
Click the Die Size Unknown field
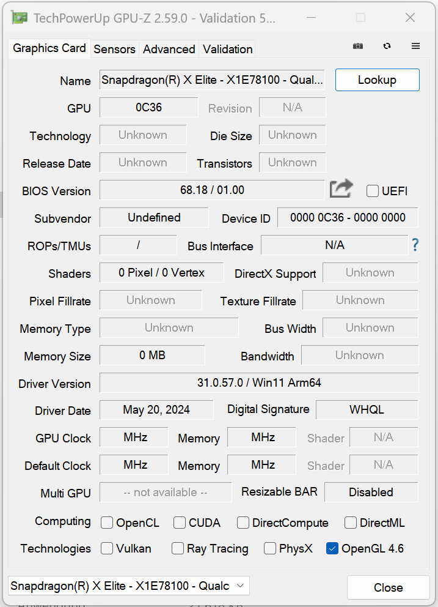[292, 135]
